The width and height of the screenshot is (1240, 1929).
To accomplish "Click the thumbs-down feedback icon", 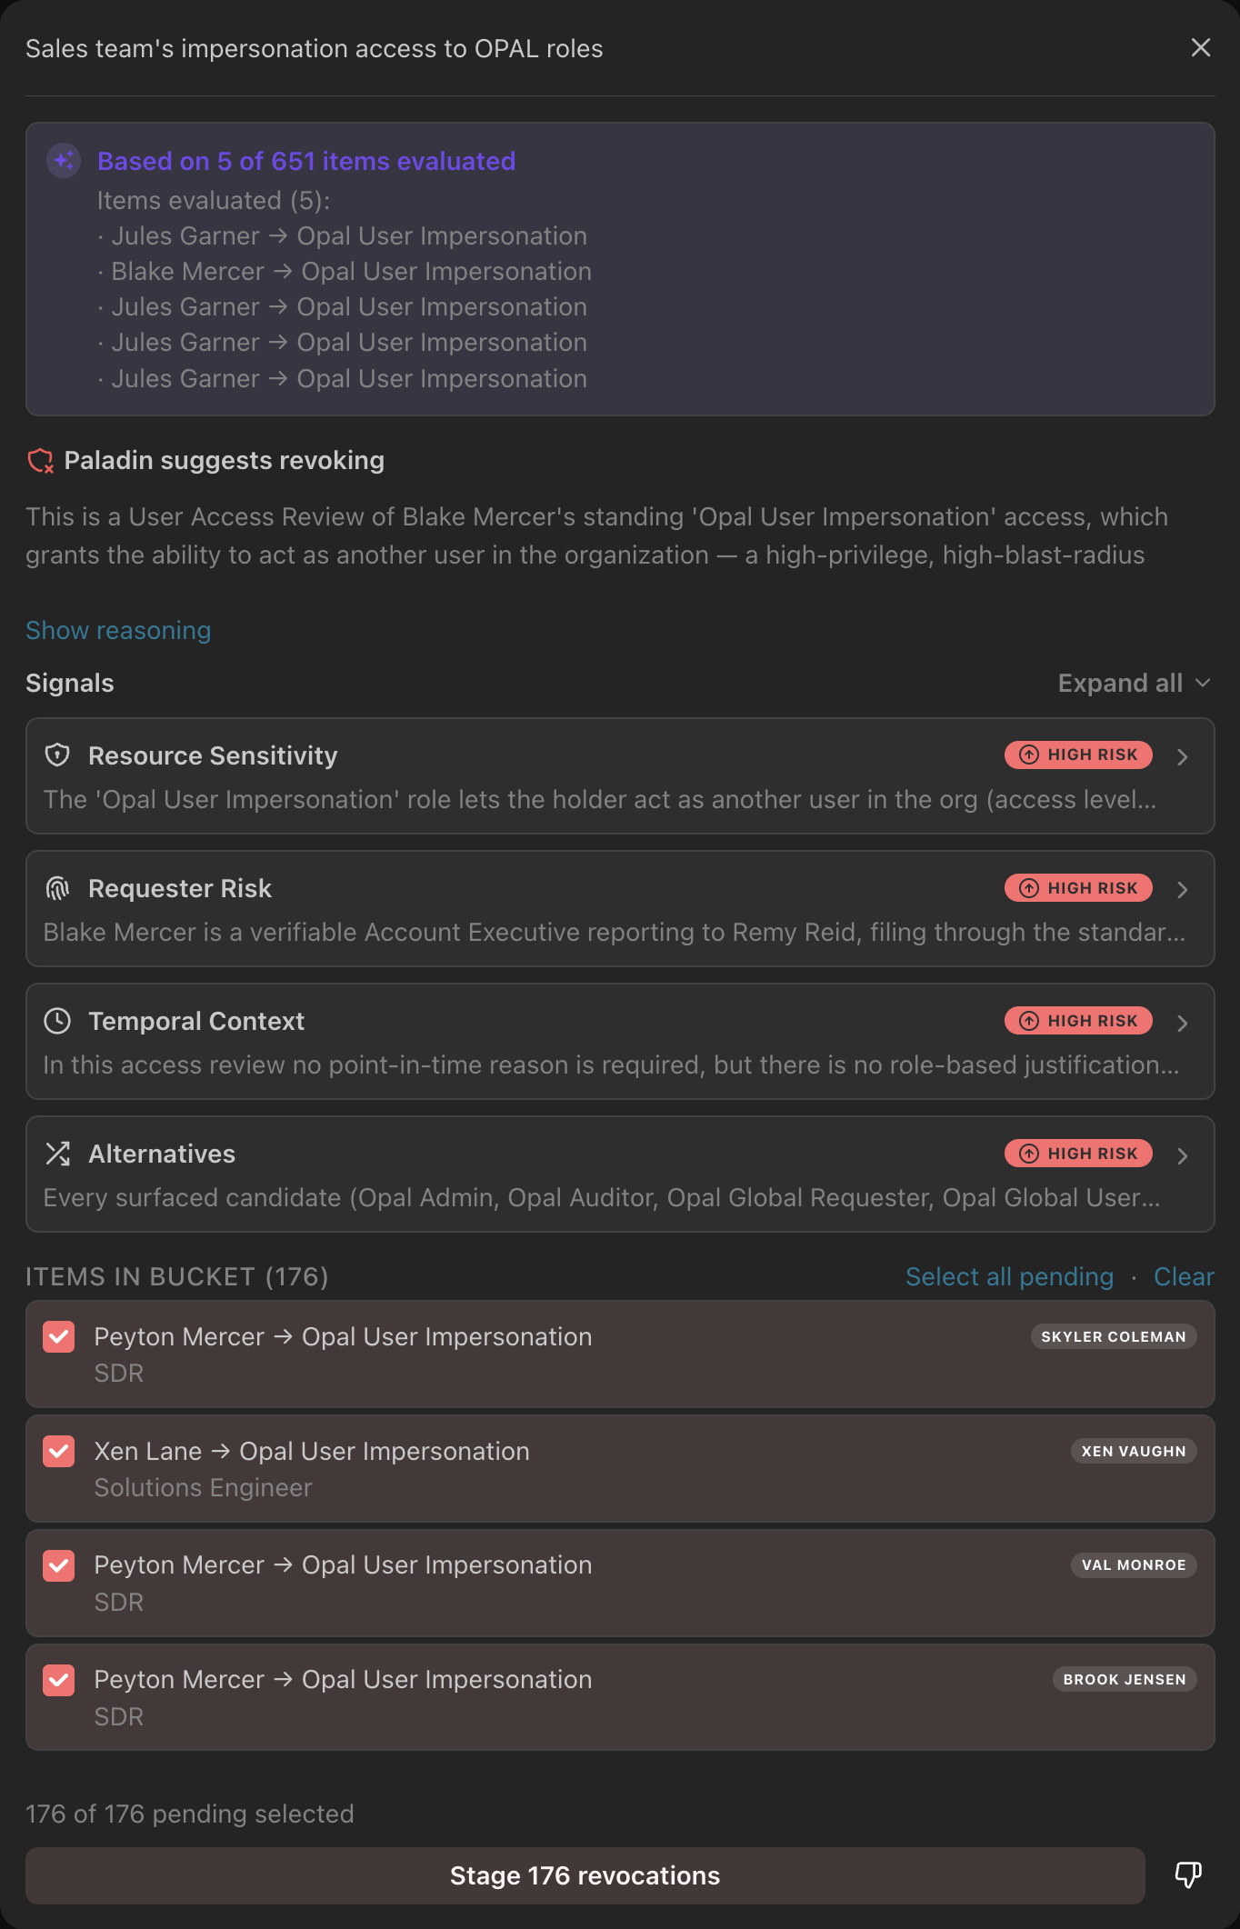I will [1188, 1874].
